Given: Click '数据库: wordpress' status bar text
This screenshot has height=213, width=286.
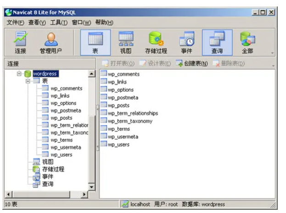Looking at the screenshot, I should (203, 204).
